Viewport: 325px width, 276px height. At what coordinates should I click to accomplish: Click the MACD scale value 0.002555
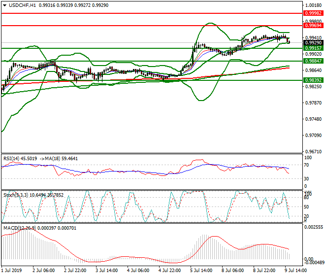click(314, 227)
